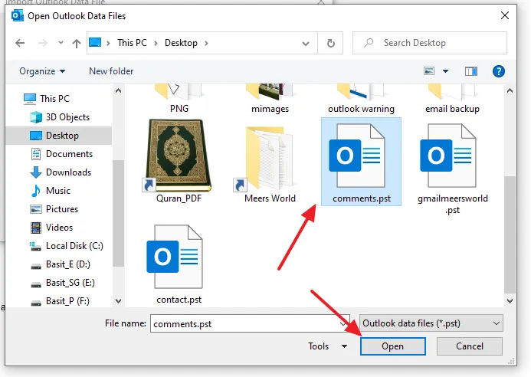Image resolution: width=531 pixels, height=377 pixels.
Task: Click the Forward navigation arrow
Action: [43, 43]
